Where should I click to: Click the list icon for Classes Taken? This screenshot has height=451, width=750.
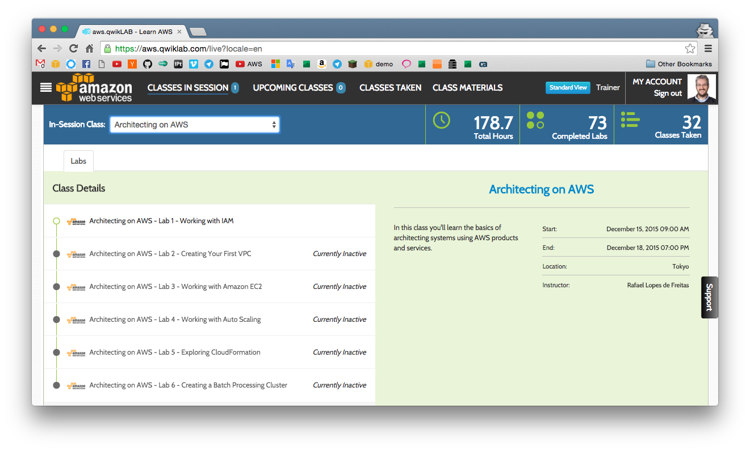click(630, 119)
